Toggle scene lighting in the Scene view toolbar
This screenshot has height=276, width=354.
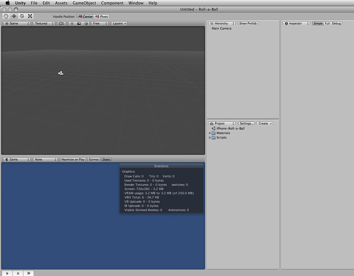tap(72, 23)
